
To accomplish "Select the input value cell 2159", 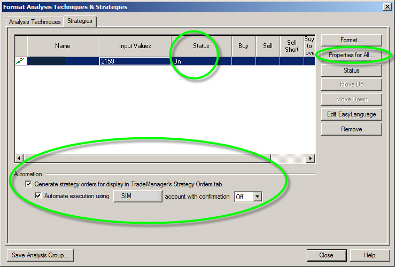I will (135, 61).
